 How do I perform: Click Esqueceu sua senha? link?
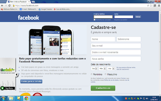(121, 20)
